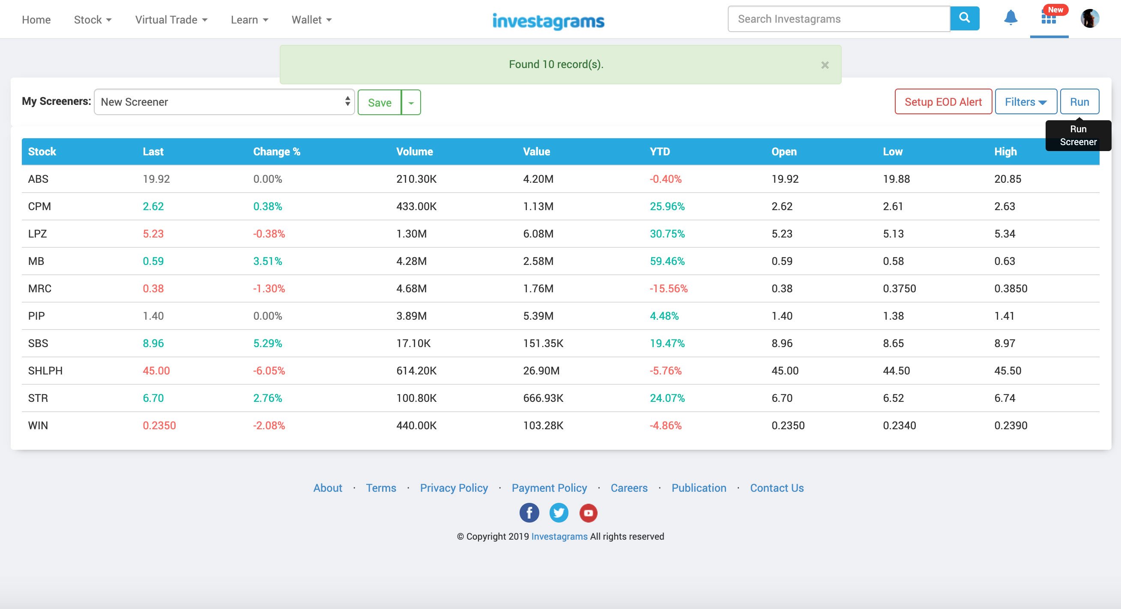Focus the Search Investagrams field
Screen dimensions: 1121x609
[839, 19]
